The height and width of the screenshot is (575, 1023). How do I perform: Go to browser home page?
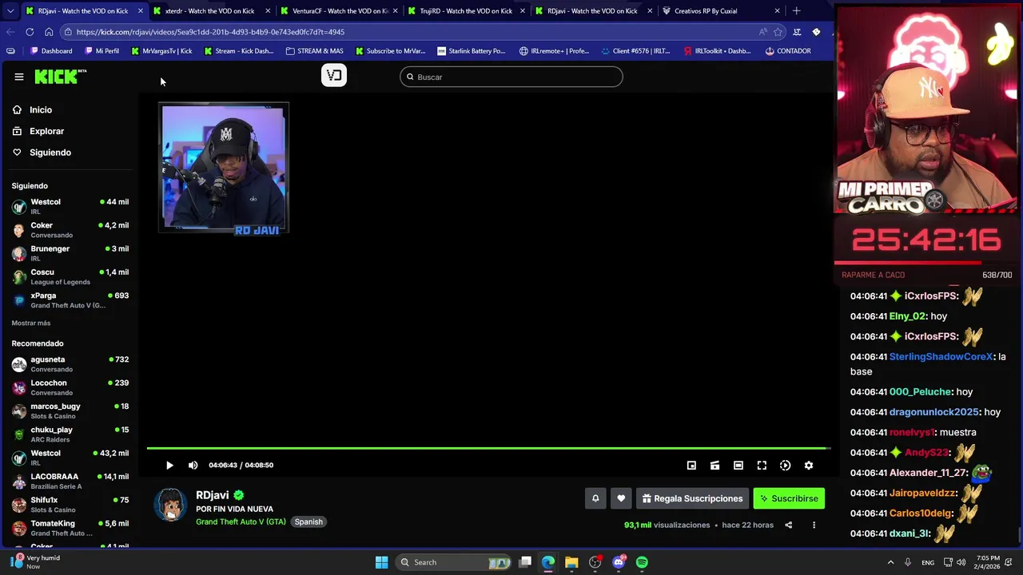click(49, 32)
